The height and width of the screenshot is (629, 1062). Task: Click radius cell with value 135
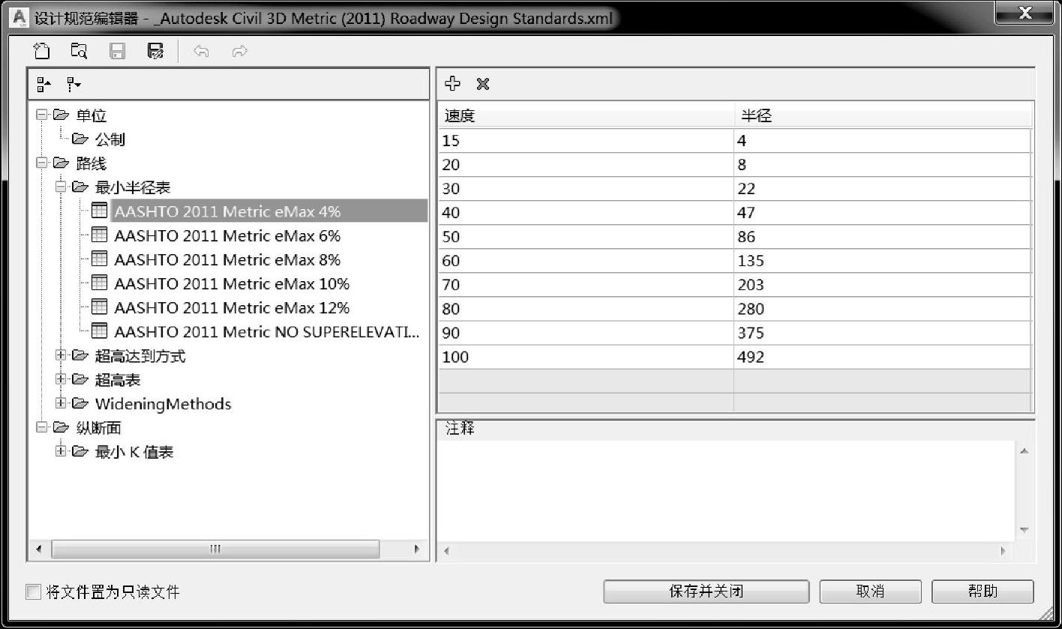[x=883, y=261]
